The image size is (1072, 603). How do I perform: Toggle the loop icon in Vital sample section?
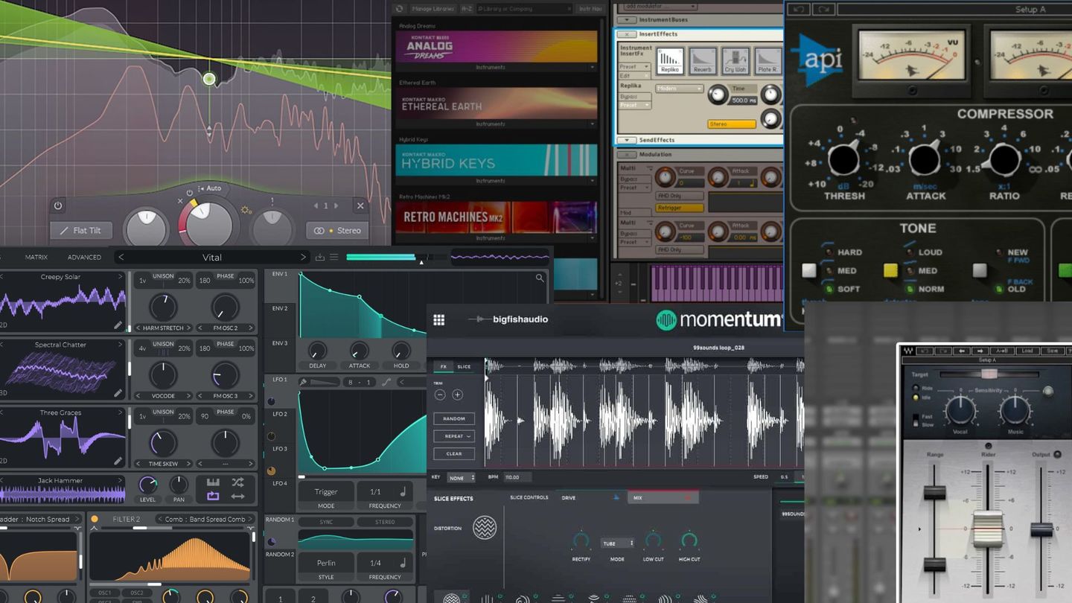click(x=213, y=497)
